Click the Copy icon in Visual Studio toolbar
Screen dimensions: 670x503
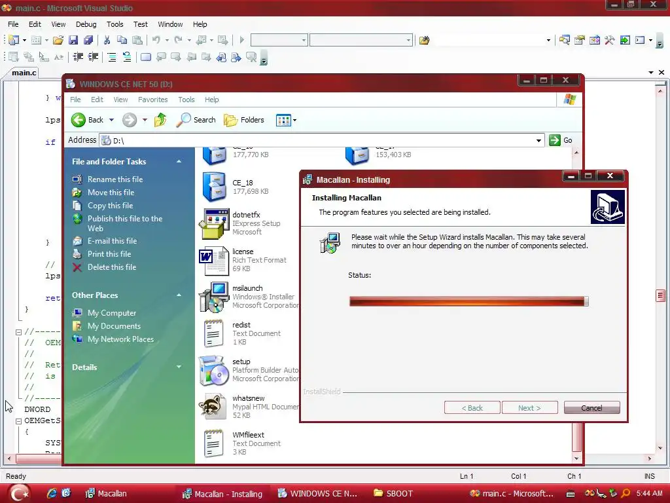point(122,40)
